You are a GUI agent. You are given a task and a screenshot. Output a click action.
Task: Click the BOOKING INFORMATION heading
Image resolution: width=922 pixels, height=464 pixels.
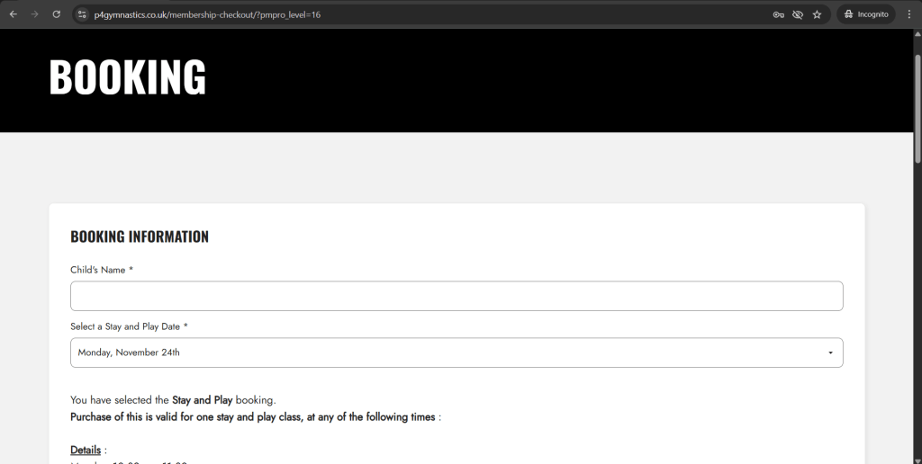click(140, 237)
